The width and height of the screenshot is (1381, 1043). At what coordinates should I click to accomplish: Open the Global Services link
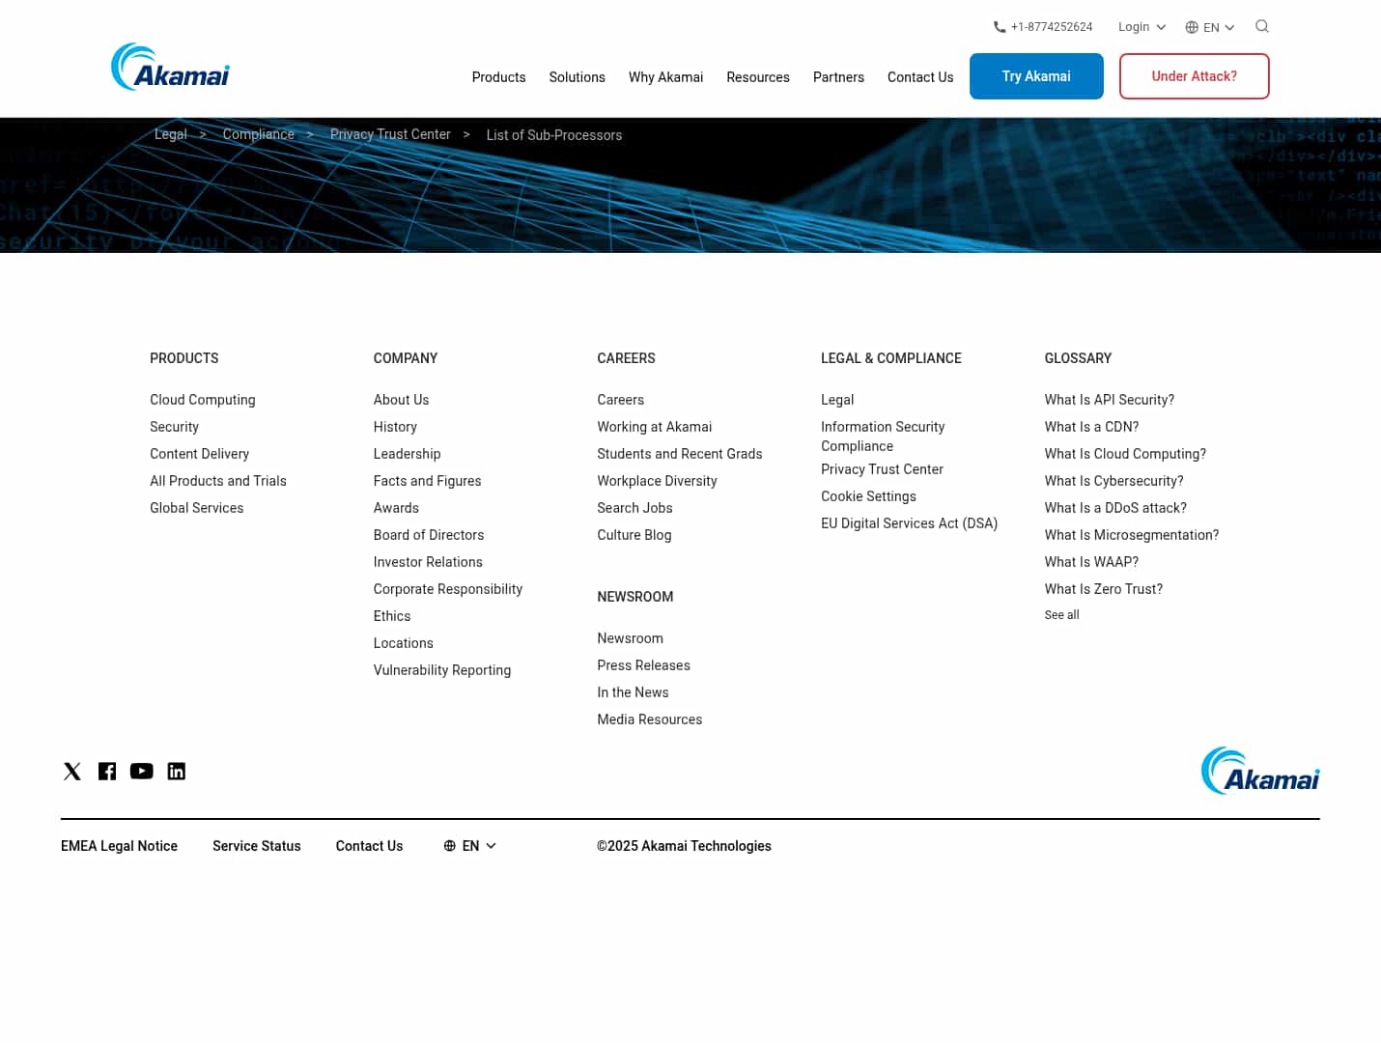(197, 508)
